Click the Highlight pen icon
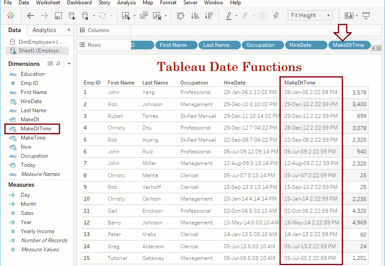 coord(229,16)
